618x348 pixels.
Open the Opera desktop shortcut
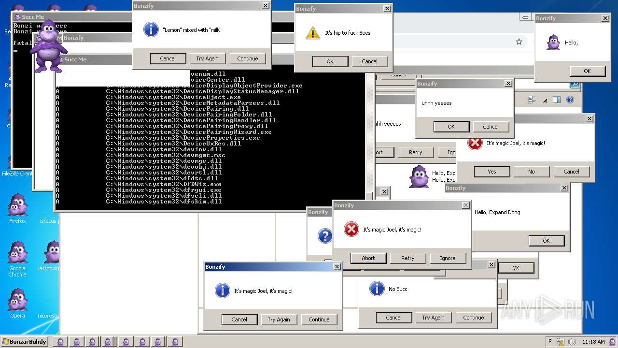pyautogui.click(x=17, y=304)
